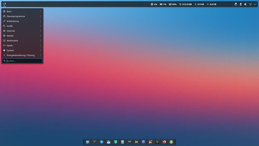Viewport: 259px width, 146px height.
Task: Open the removable devices tray icon
Action: pyautogui.click(x=241, y=4)
